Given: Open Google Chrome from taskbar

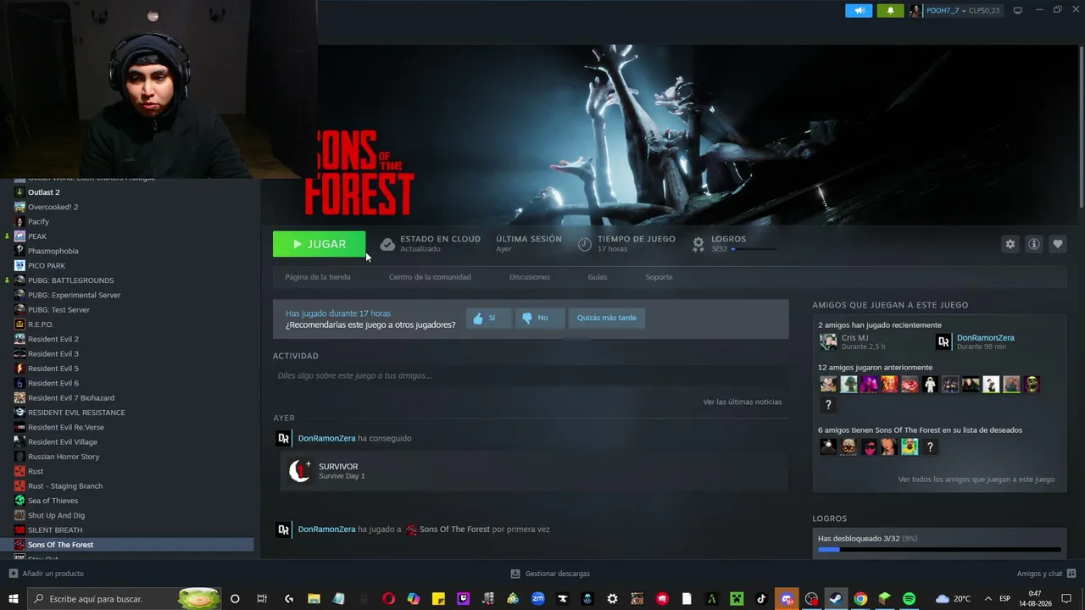Looking at the screenshot, I should 860,599.
